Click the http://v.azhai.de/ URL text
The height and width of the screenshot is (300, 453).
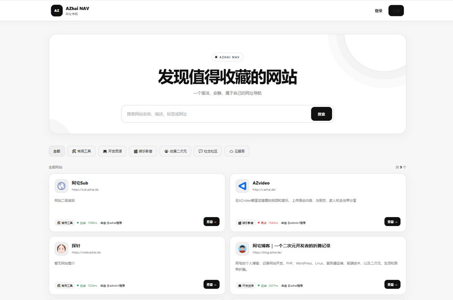264,189
